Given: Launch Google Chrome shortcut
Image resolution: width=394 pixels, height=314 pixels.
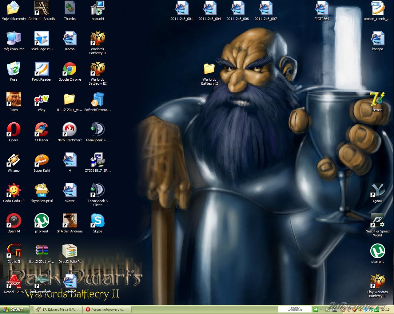Looking at the screenshot, I should point(70,69).
